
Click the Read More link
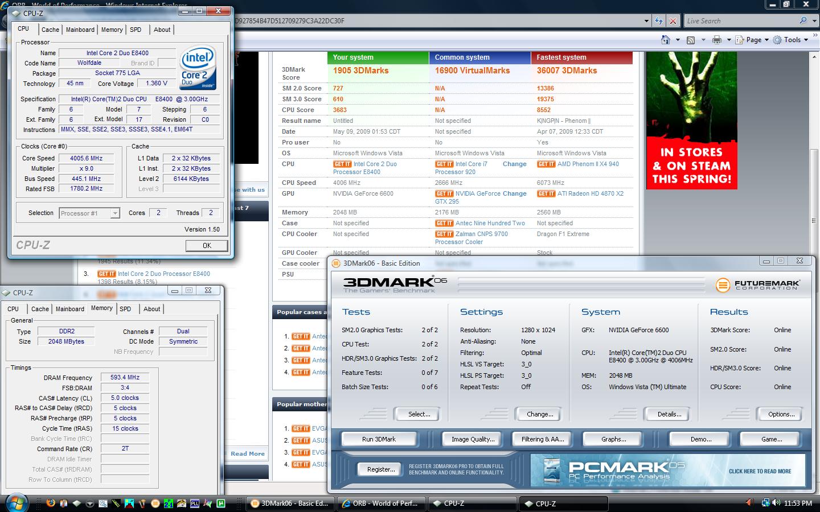click(x=248, y=453)
